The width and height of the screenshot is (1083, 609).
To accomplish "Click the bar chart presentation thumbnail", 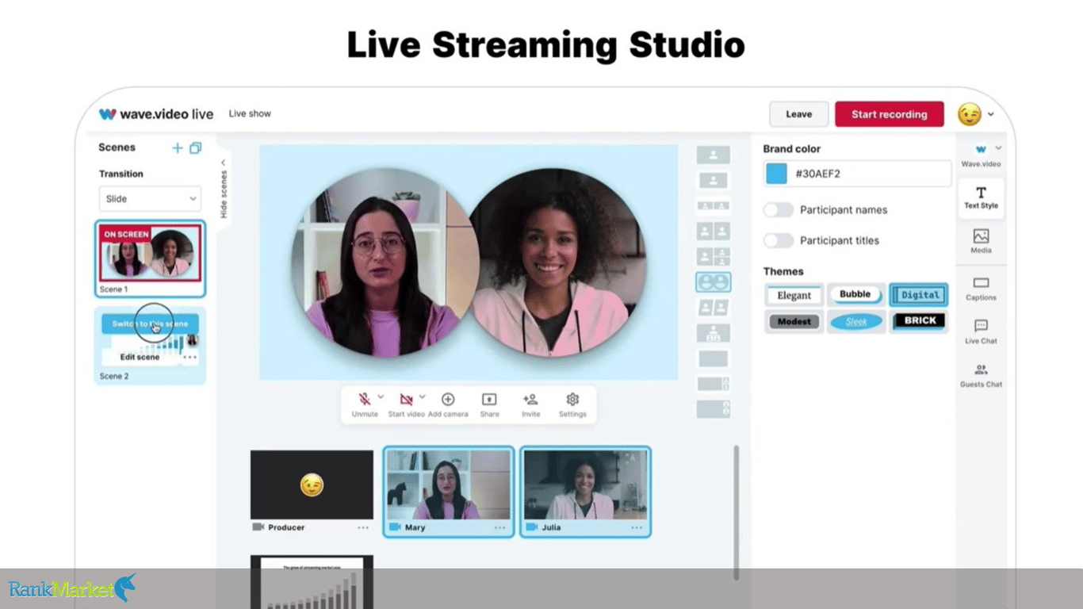I will coord(312,581).
